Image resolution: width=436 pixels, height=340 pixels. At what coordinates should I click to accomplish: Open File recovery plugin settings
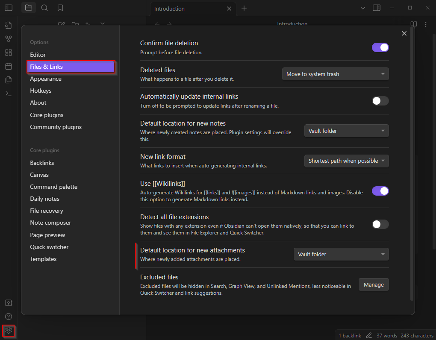coord(71,211)
